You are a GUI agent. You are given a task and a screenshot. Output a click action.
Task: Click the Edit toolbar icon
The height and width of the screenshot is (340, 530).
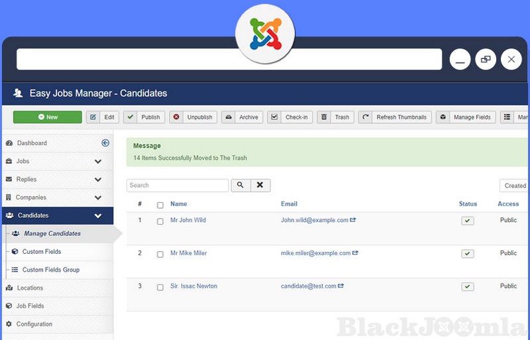93,117
